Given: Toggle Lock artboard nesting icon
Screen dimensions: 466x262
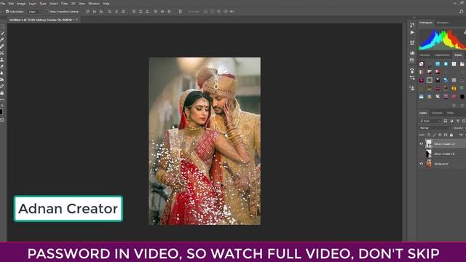Looking at the screenshot, I should click(446, 135).
